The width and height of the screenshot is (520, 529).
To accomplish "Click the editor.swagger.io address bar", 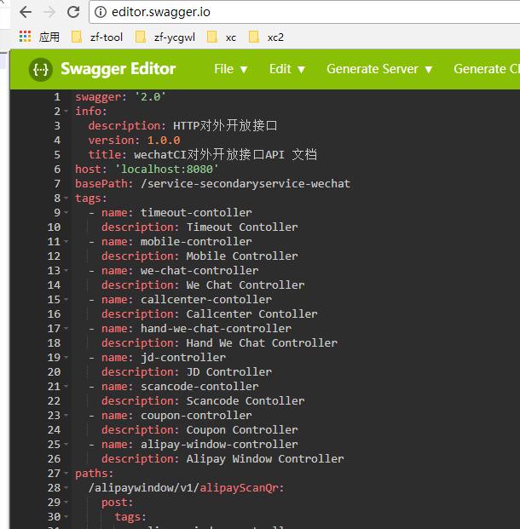I will coord(303,13).
